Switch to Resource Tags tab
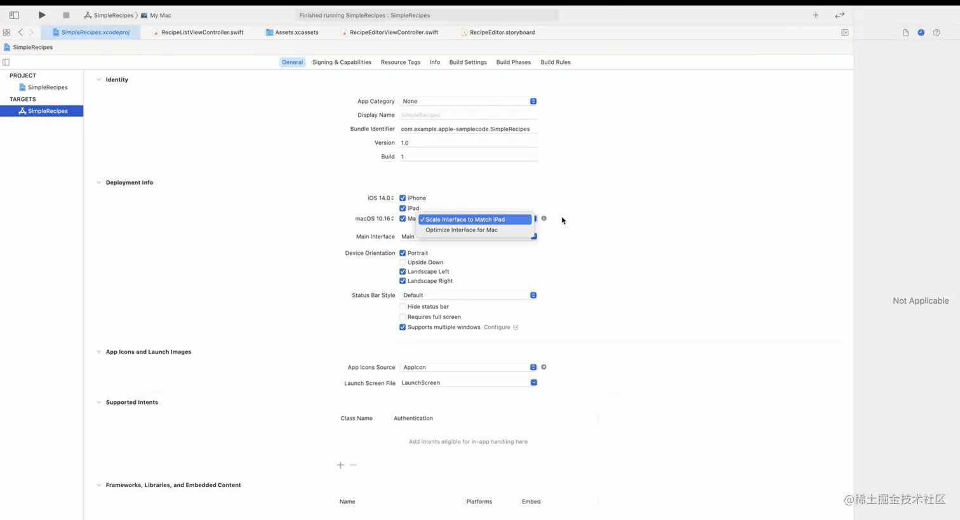960x520 pixels. tap(401, 62)
